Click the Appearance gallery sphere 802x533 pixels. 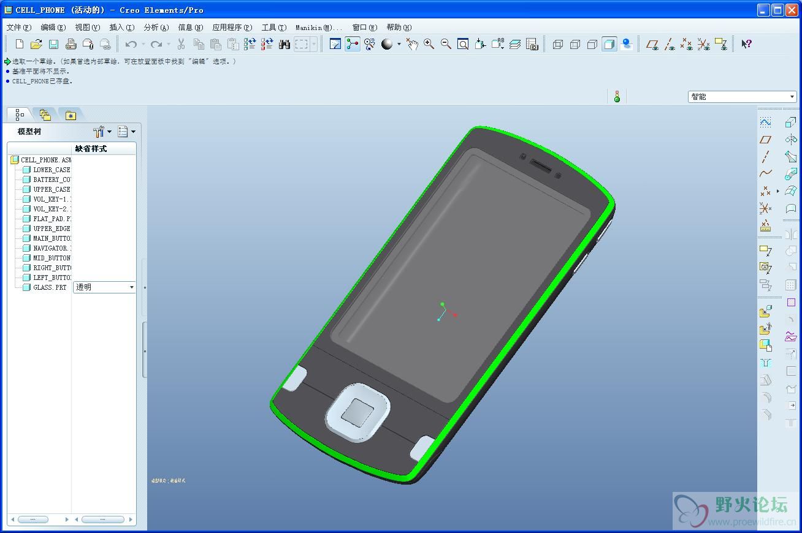tap(387, 44)
